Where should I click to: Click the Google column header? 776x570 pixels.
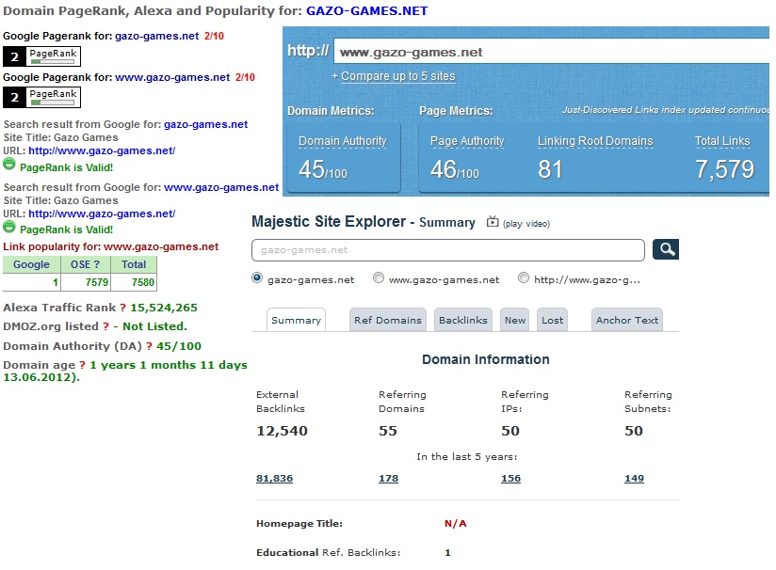pyautogui.click(x=31, y=264)
